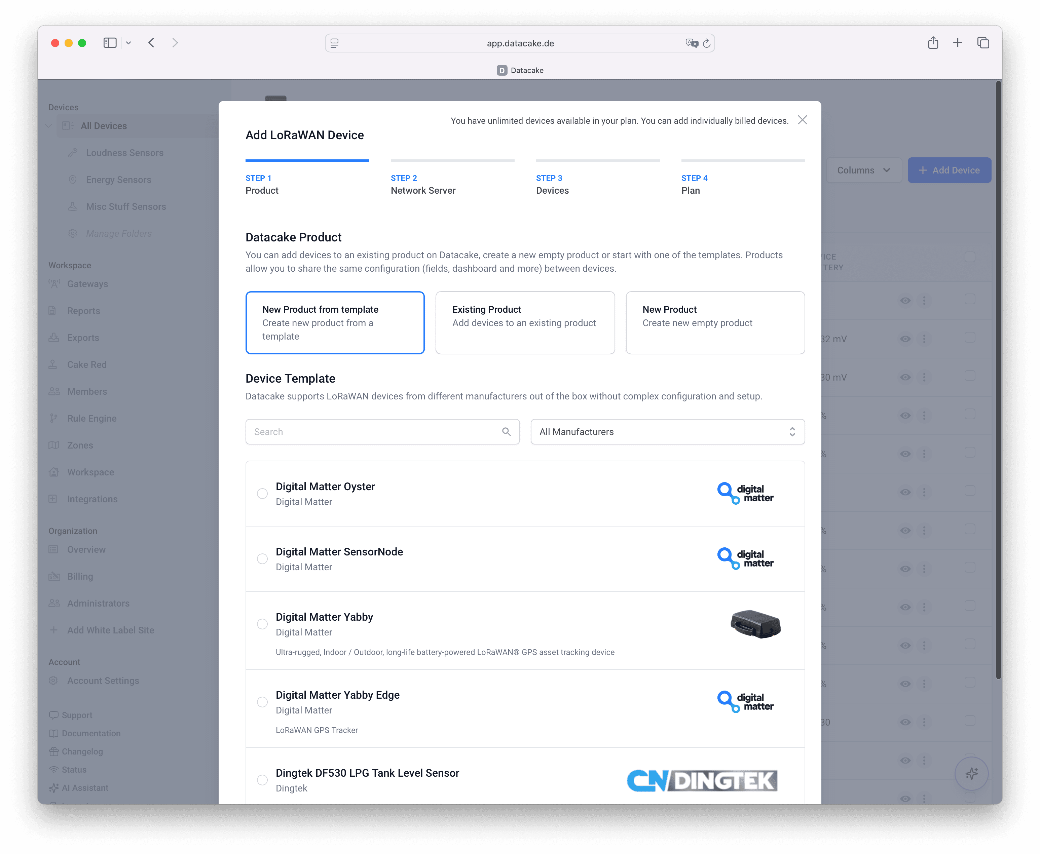Open Exports in the sidebar
The width and height of the screenshot is (1040, 854).
click(83, 338)
